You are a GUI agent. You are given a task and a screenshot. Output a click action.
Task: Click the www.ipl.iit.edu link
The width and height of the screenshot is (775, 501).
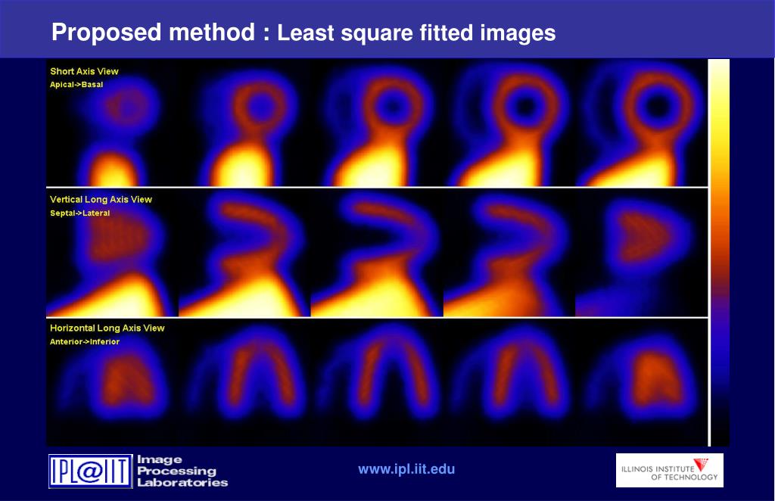pyautogui.click(x=406, y=469)
